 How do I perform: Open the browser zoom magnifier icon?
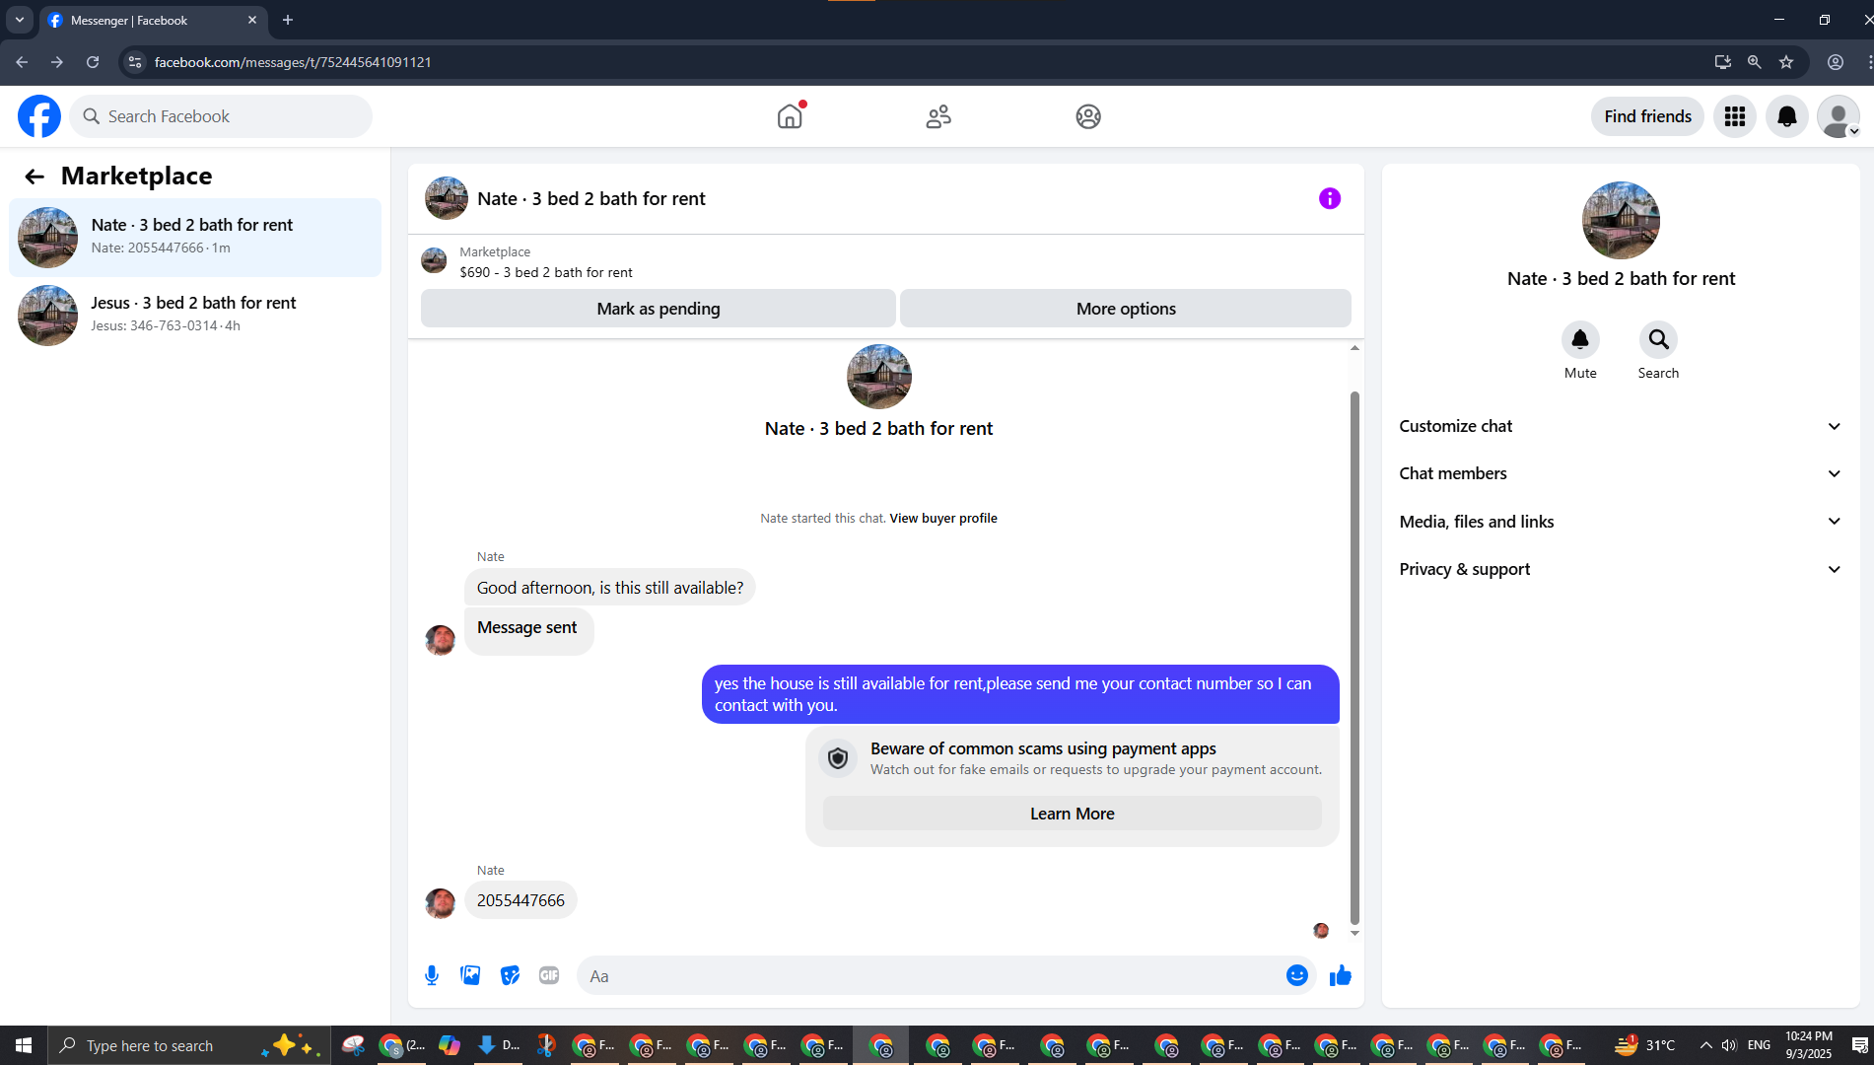(x=1754, y=62)
